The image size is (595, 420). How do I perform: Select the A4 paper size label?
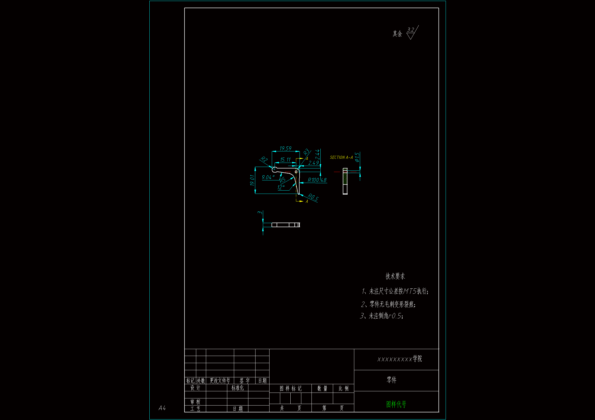pos(162,408)
